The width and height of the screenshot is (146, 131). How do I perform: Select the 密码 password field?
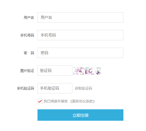point(80,53)
